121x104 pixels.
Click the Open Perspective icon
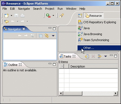point(80,16)
